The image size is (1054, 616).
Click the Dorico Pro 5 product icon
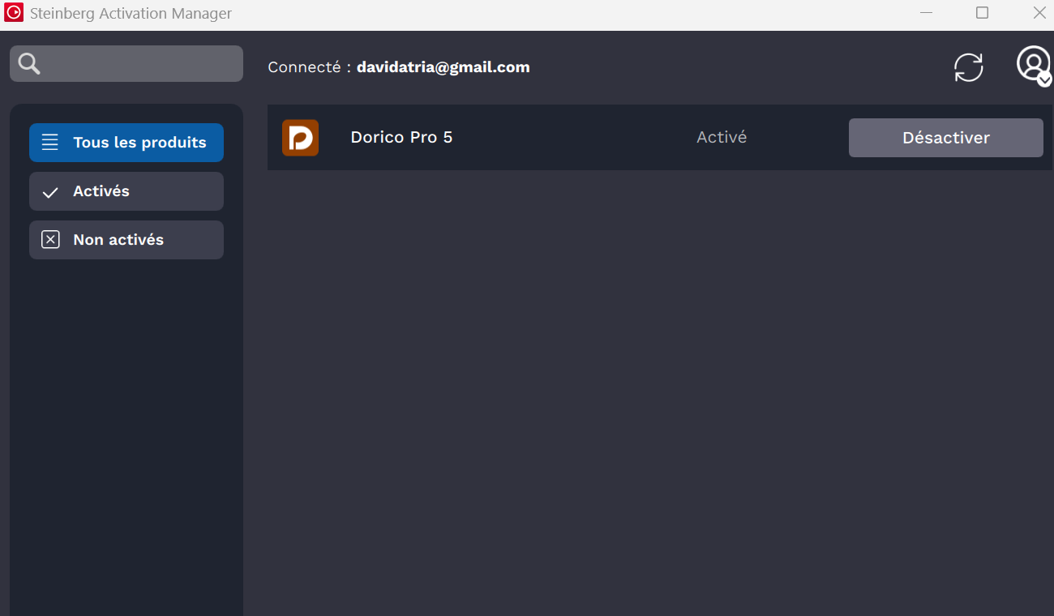300,137
